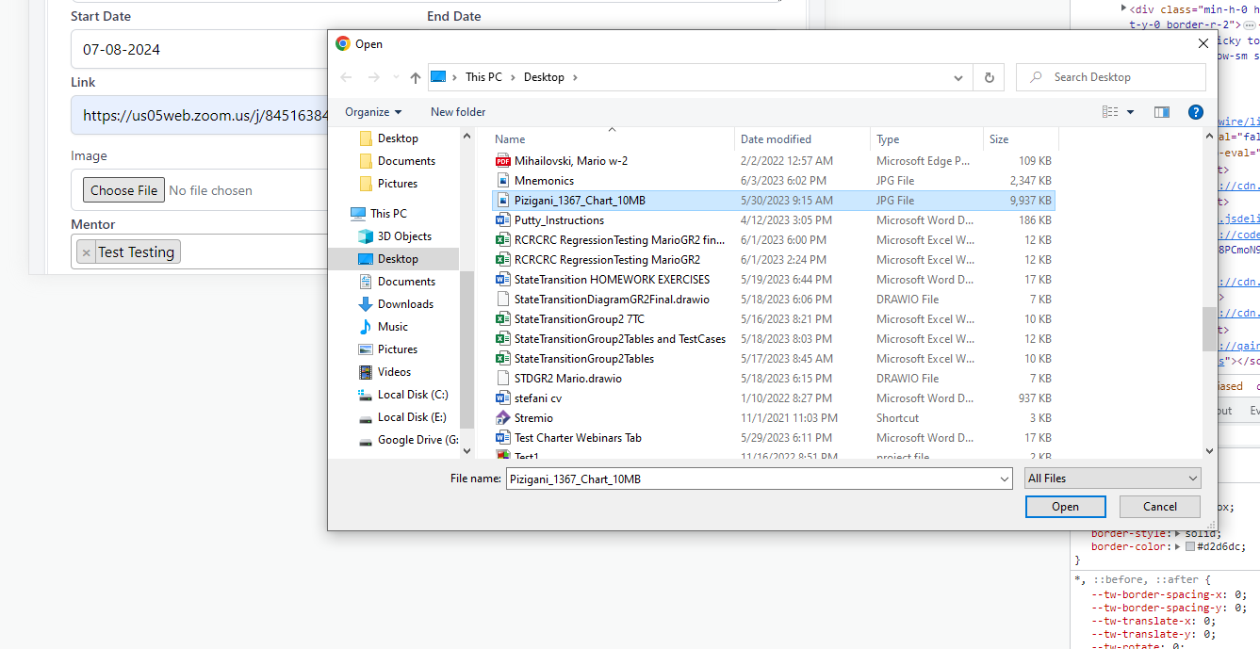Open the Stremio shortcut file
1260x649 pixels.
click(x=533, y=418)
